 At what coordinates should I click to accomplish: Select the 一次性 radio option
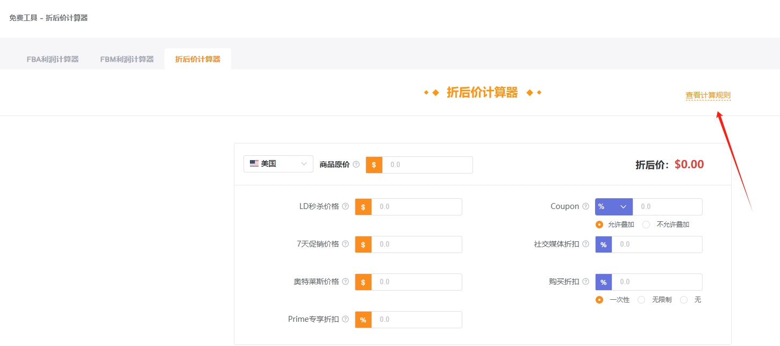[599, 300]
